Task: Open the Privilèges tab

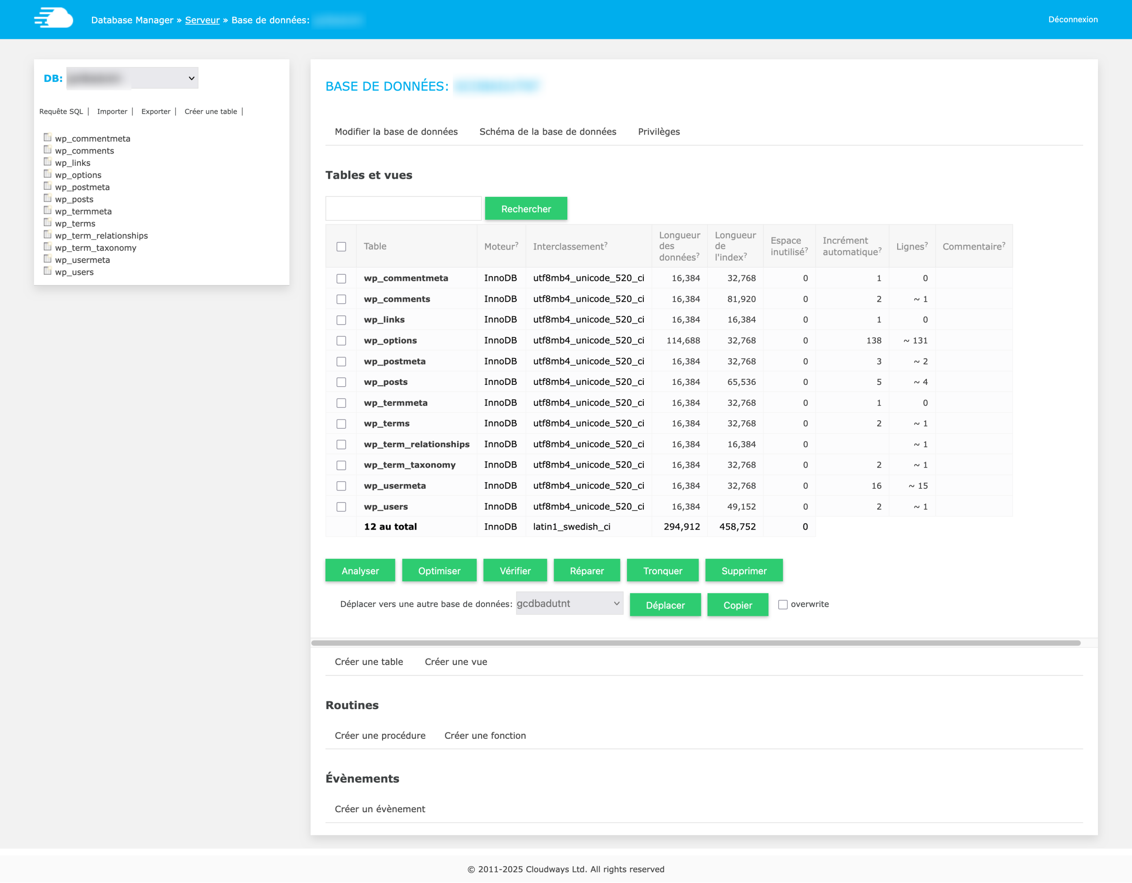Action: (659, 132)
